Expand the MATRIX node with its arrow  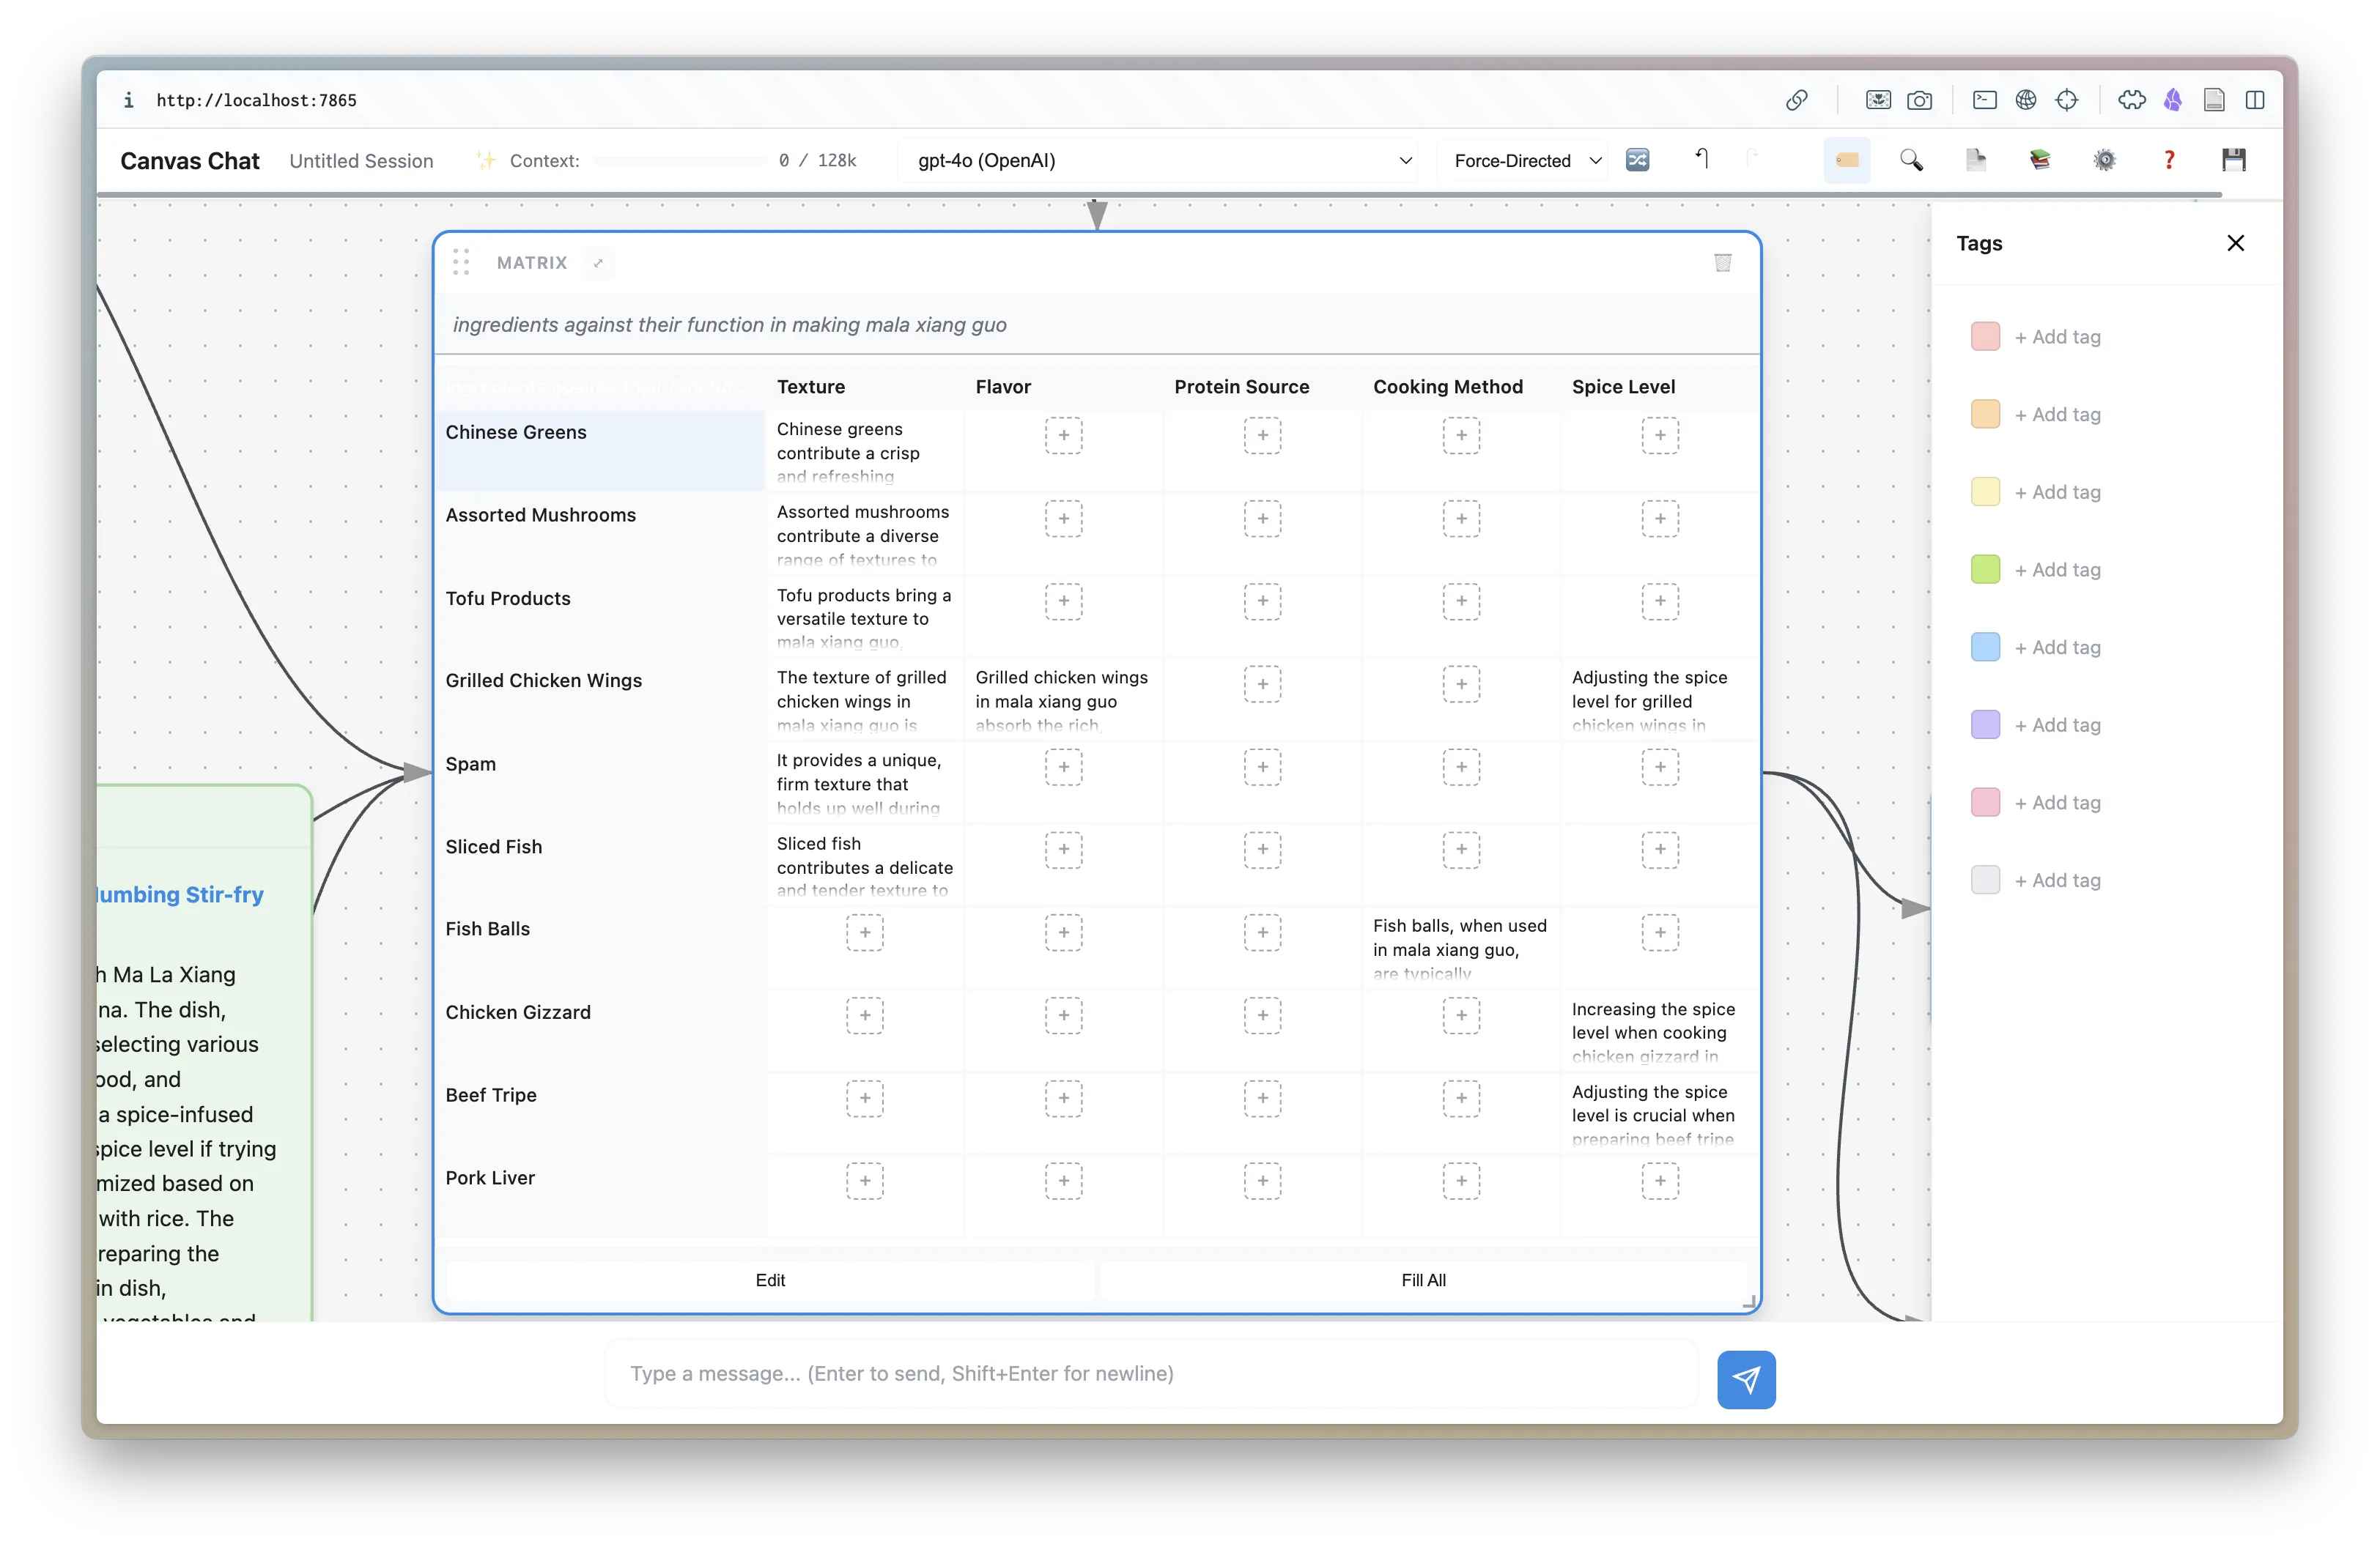(598, 263)
